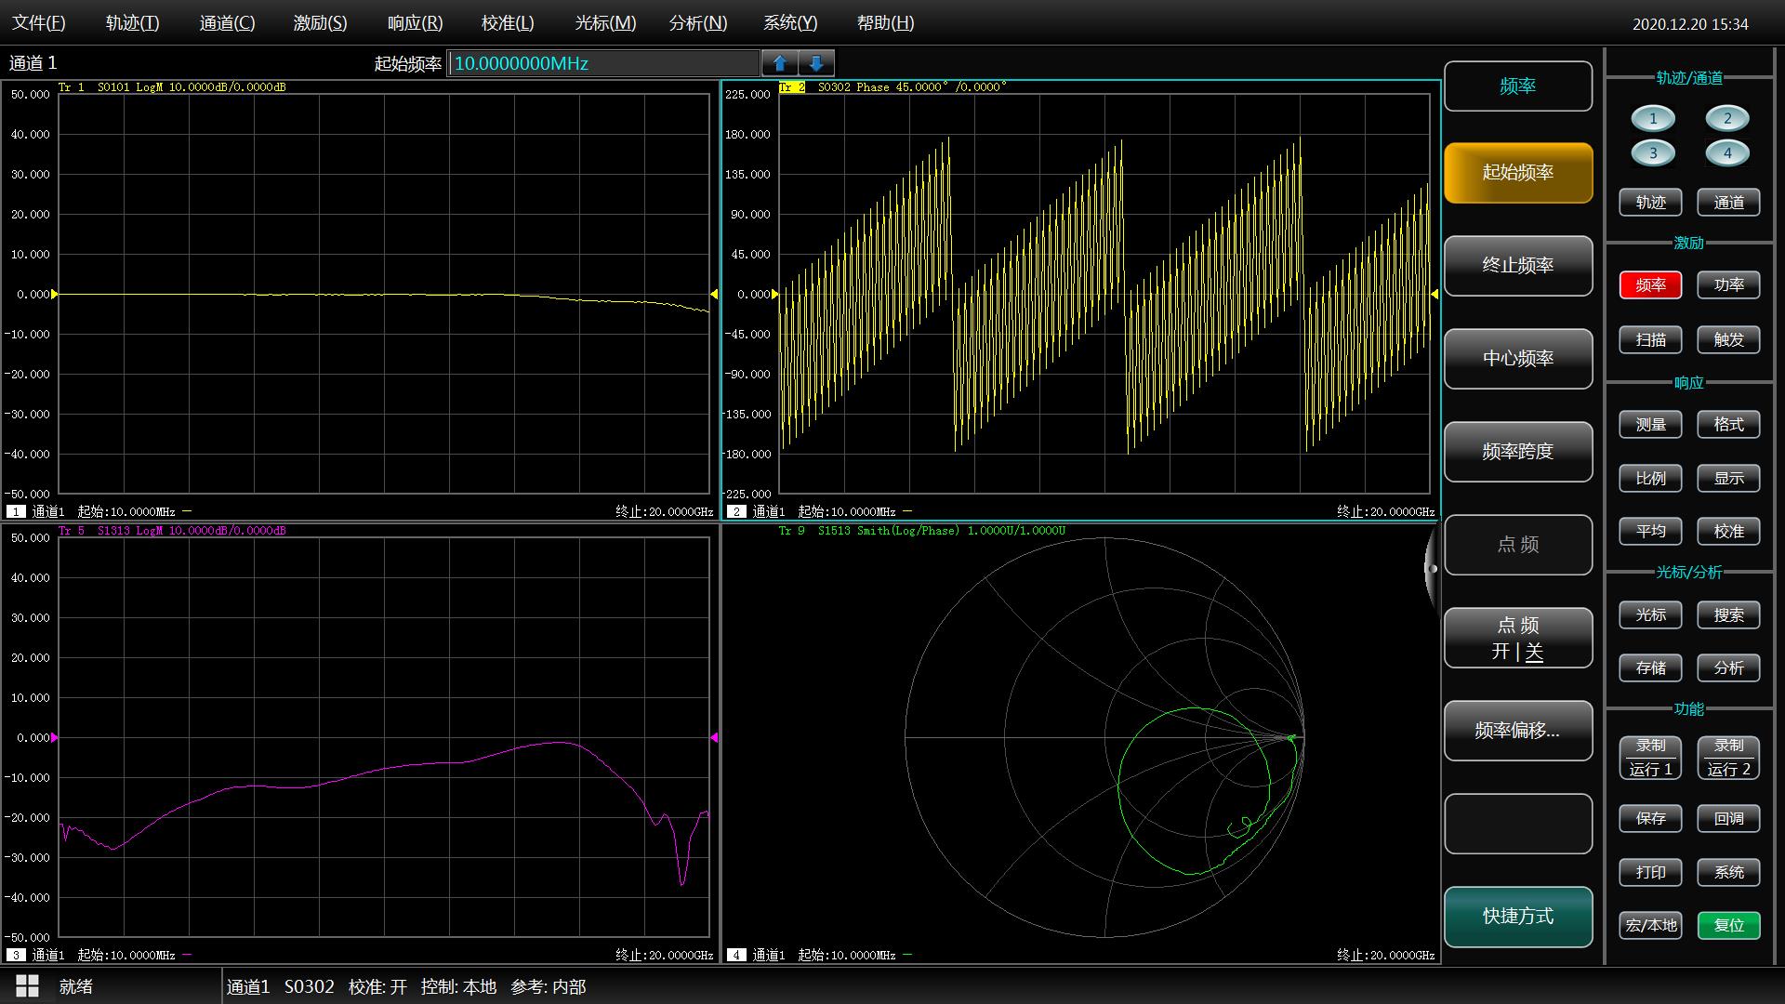Click the 显示 display button

click(x=1729, y=478)
